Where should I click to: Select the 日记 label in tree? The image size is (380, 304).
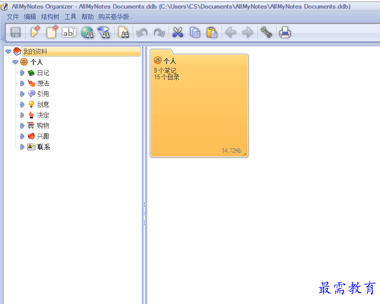[43, 73]
